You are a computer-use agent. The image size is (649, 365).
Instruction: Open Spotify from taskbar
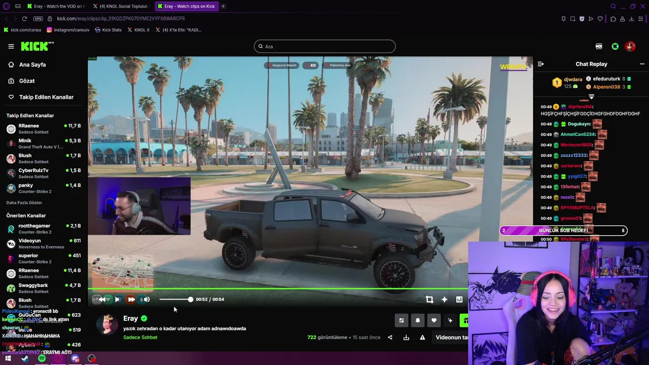[42, 358]
